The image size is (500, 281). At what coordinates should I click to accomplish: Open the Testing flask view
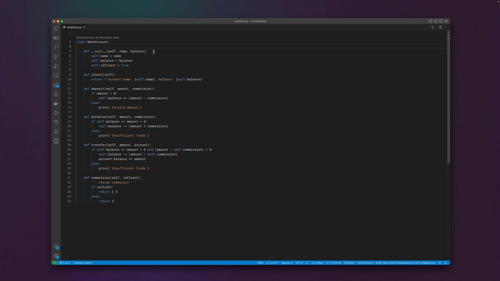coord(56,94)
